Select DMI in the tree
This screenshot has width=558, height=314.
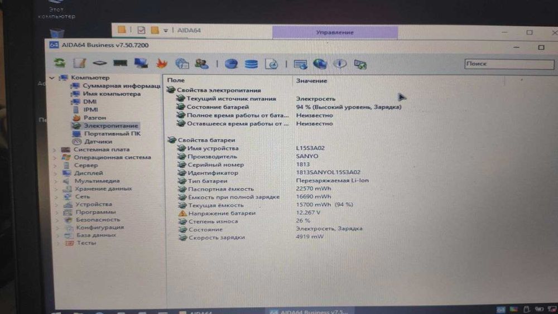point(90,102)
